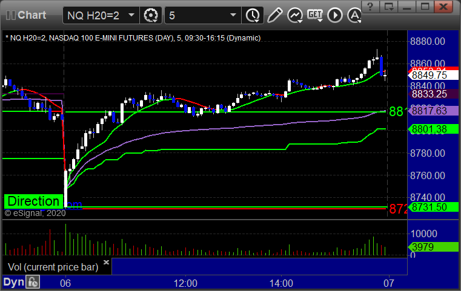Click the Dyn button
This screenshot has width=461, height=291.
13,282
